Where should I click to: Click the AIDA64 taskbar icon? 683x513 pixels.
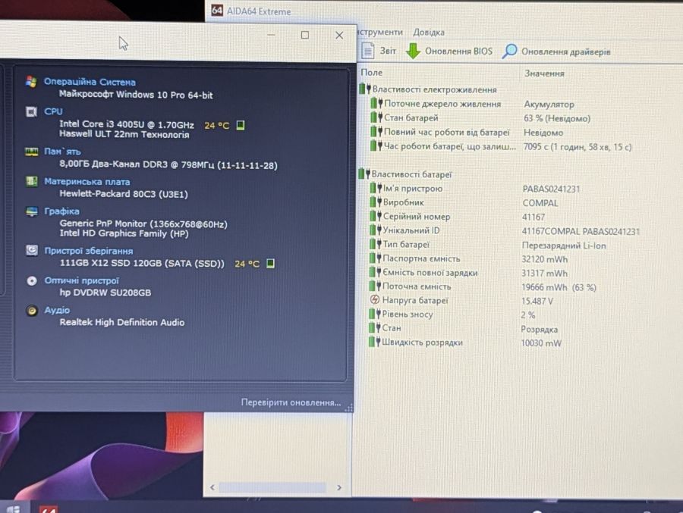[x=49, y=509]
